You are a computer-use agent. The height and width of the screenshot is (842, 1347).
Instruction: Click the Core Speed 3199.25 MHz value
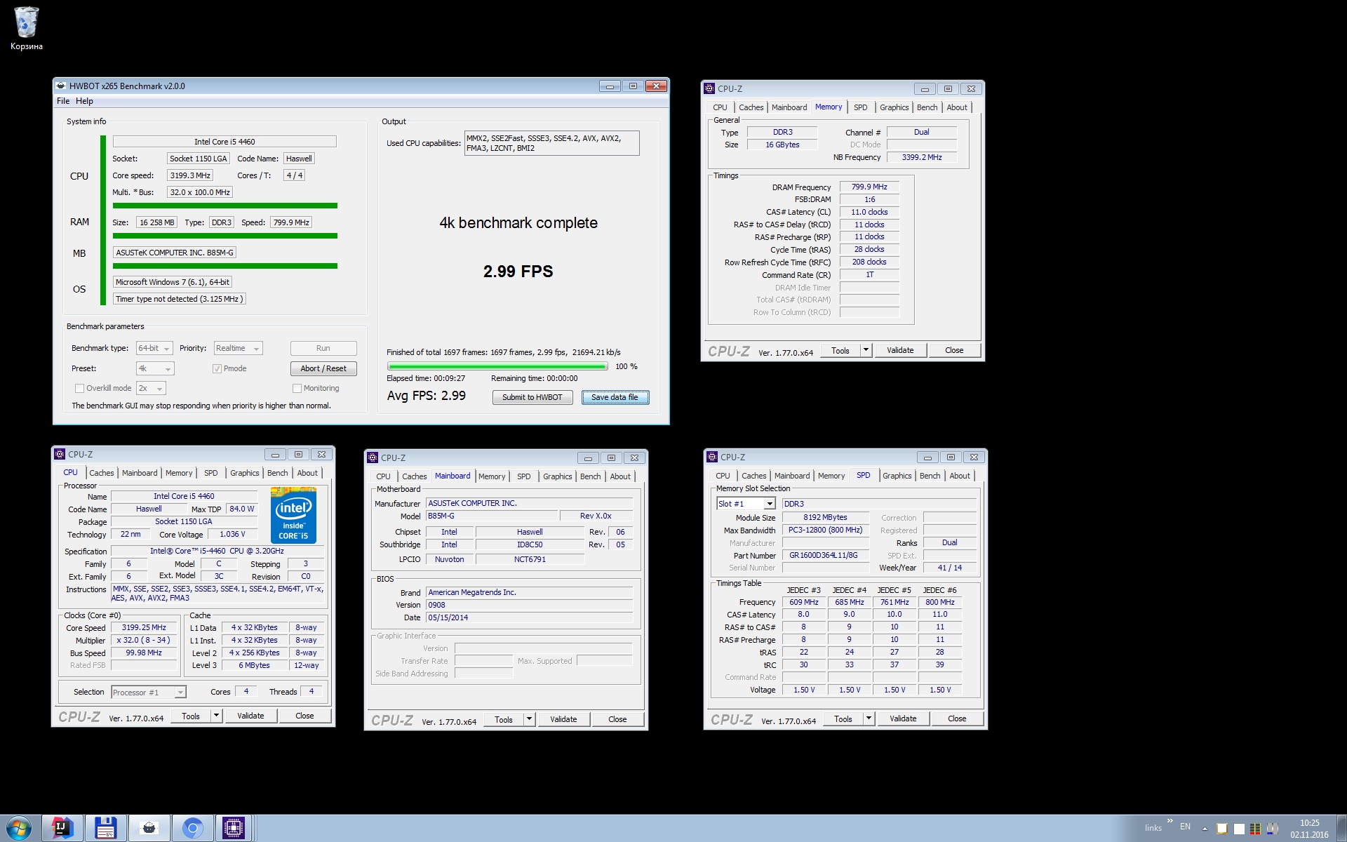(x=144, y=628)
